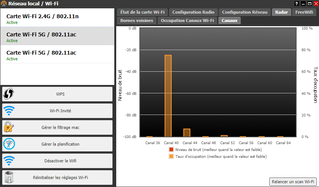Click the Canal 48 axis label

208,143
